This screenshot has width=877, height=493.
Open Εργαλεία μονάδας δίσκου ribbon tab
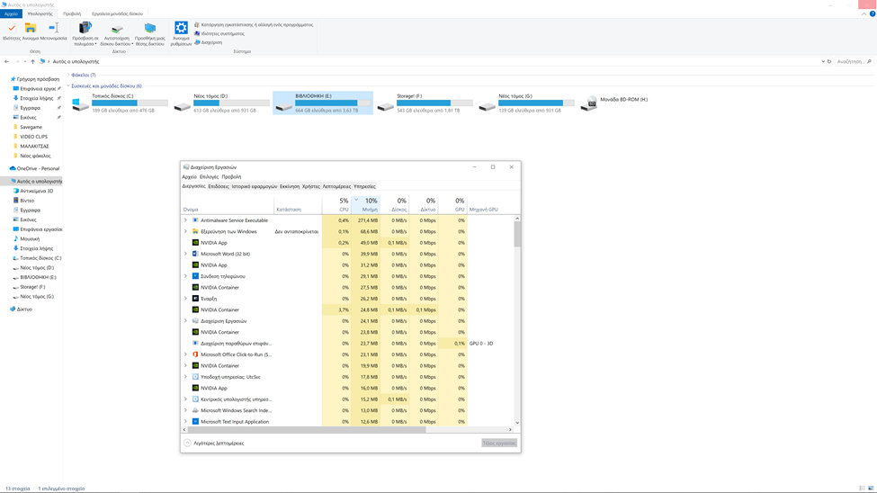pyautogui.click(x=117, y=13)
